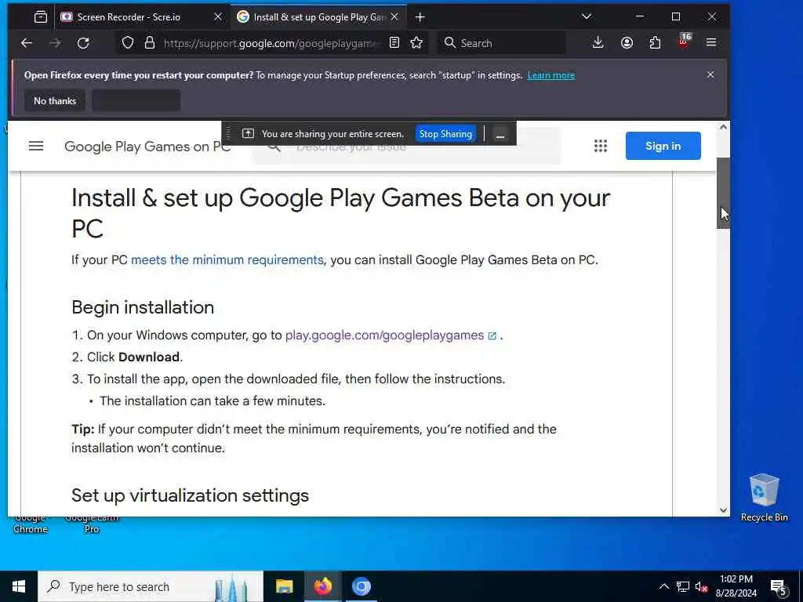Click Set up virtualization settings heading
This screenshot has height=602, width=803.
point(190,495)
